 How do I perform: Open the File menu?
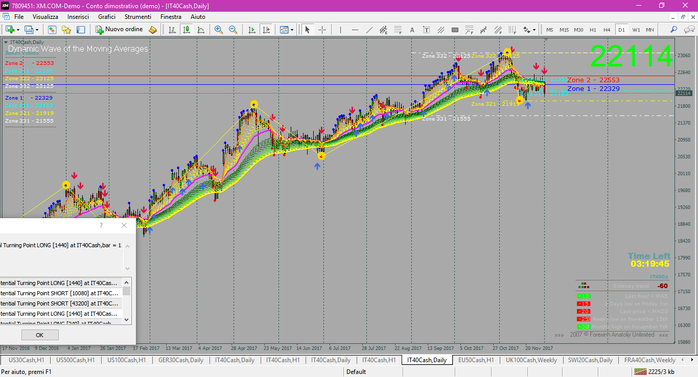(19, 17)
